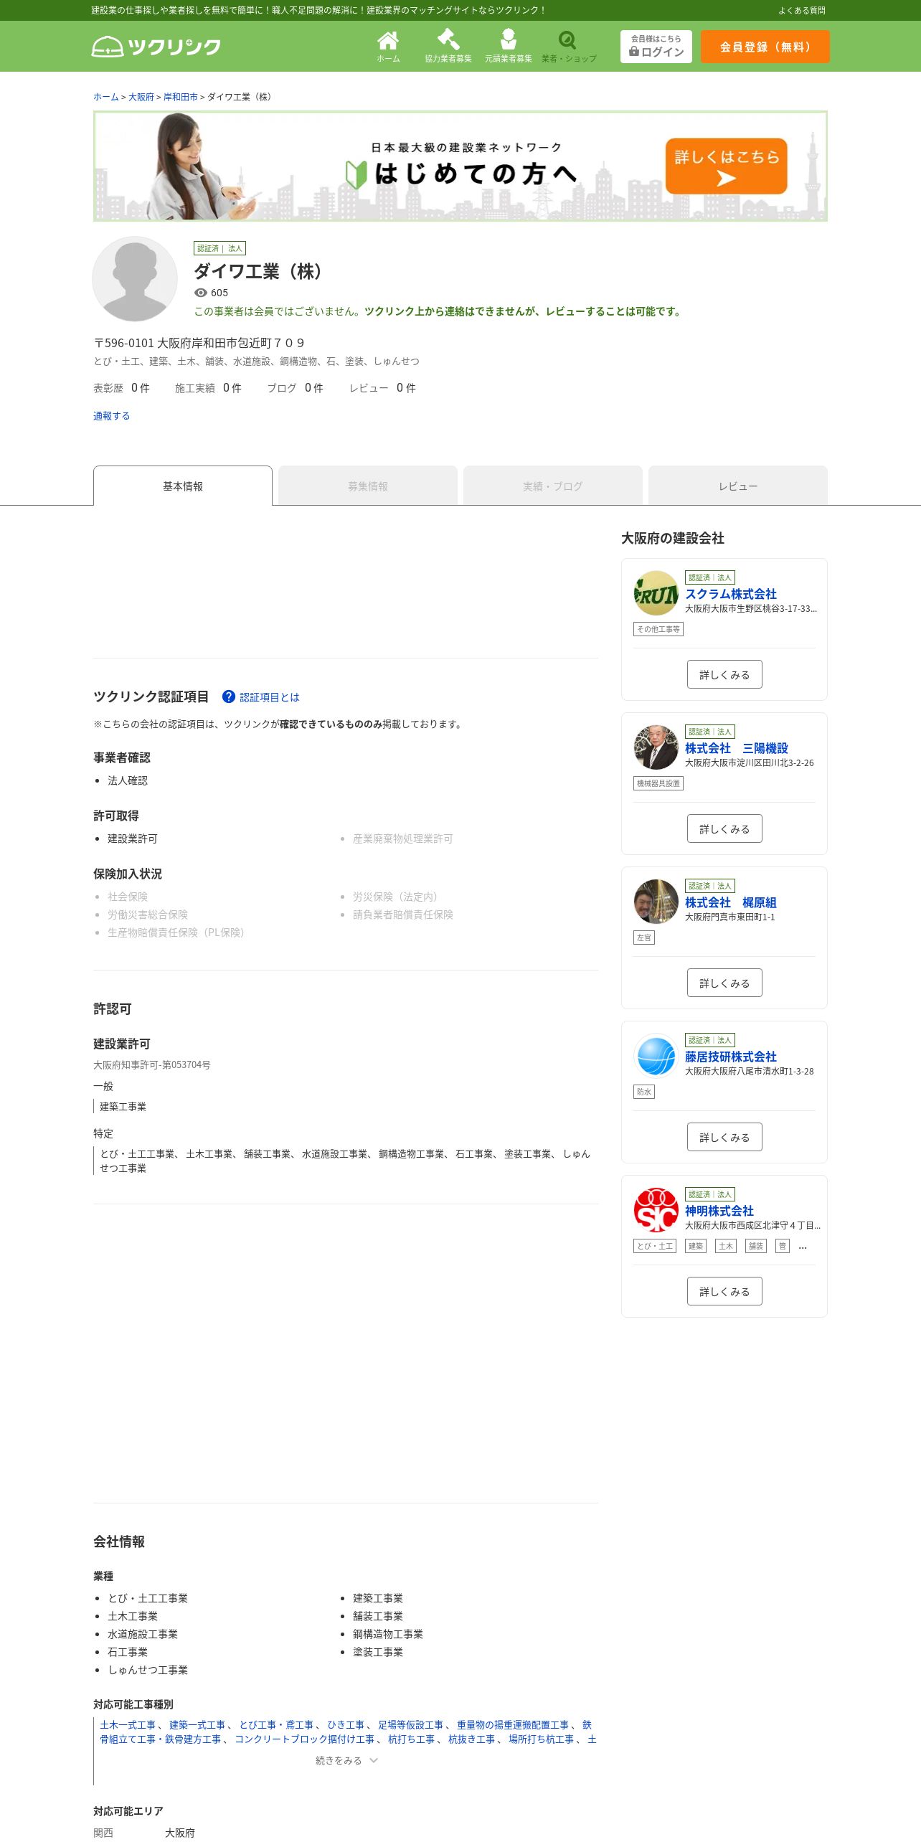Open 重量物の揚重運搬配置工事 link

513,1725
